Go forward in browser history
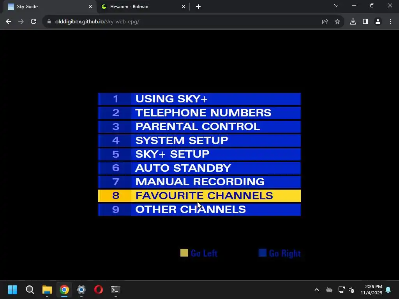Image resolution: width=399 pixels, height=299 pixels. coord(21,22)
